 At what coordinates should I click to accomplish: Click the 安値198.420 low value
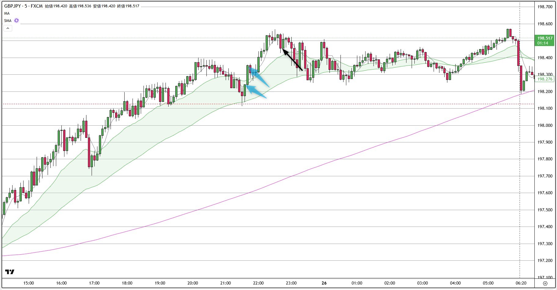coord(104,6)
